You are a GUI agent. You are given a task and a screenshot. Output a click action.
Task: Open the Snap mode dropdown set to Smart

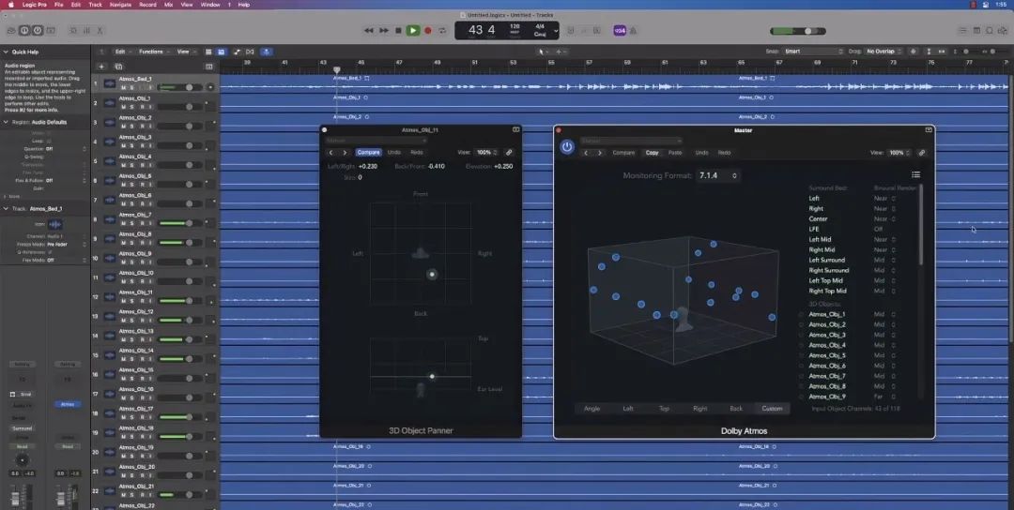pos(813,52)
